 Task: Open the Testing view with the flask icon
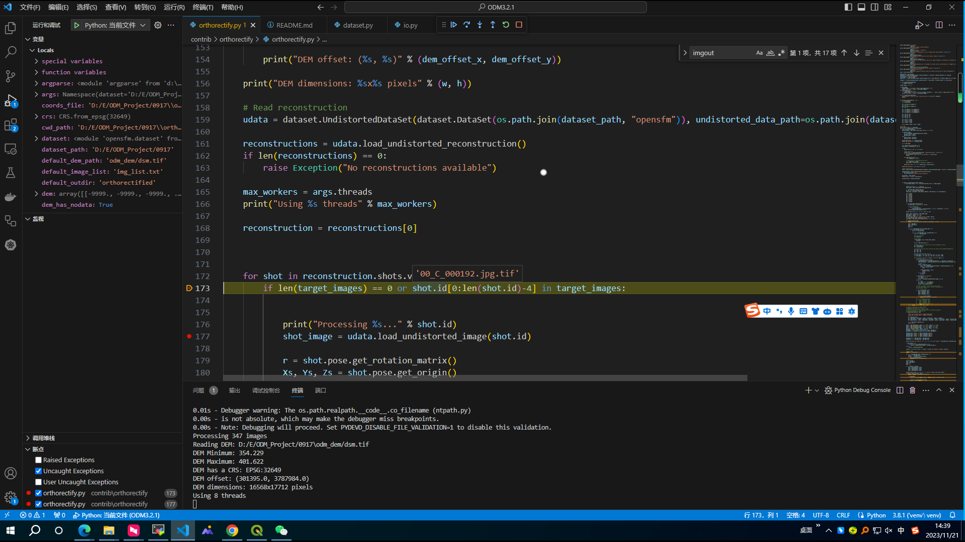(11, 173)
